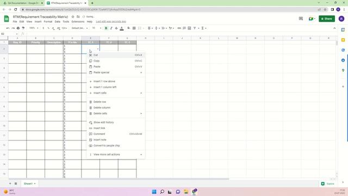This screenshot has width=348, height=196.
Task: Open Google Calendar side panel
Action: [x=343, y=30]
